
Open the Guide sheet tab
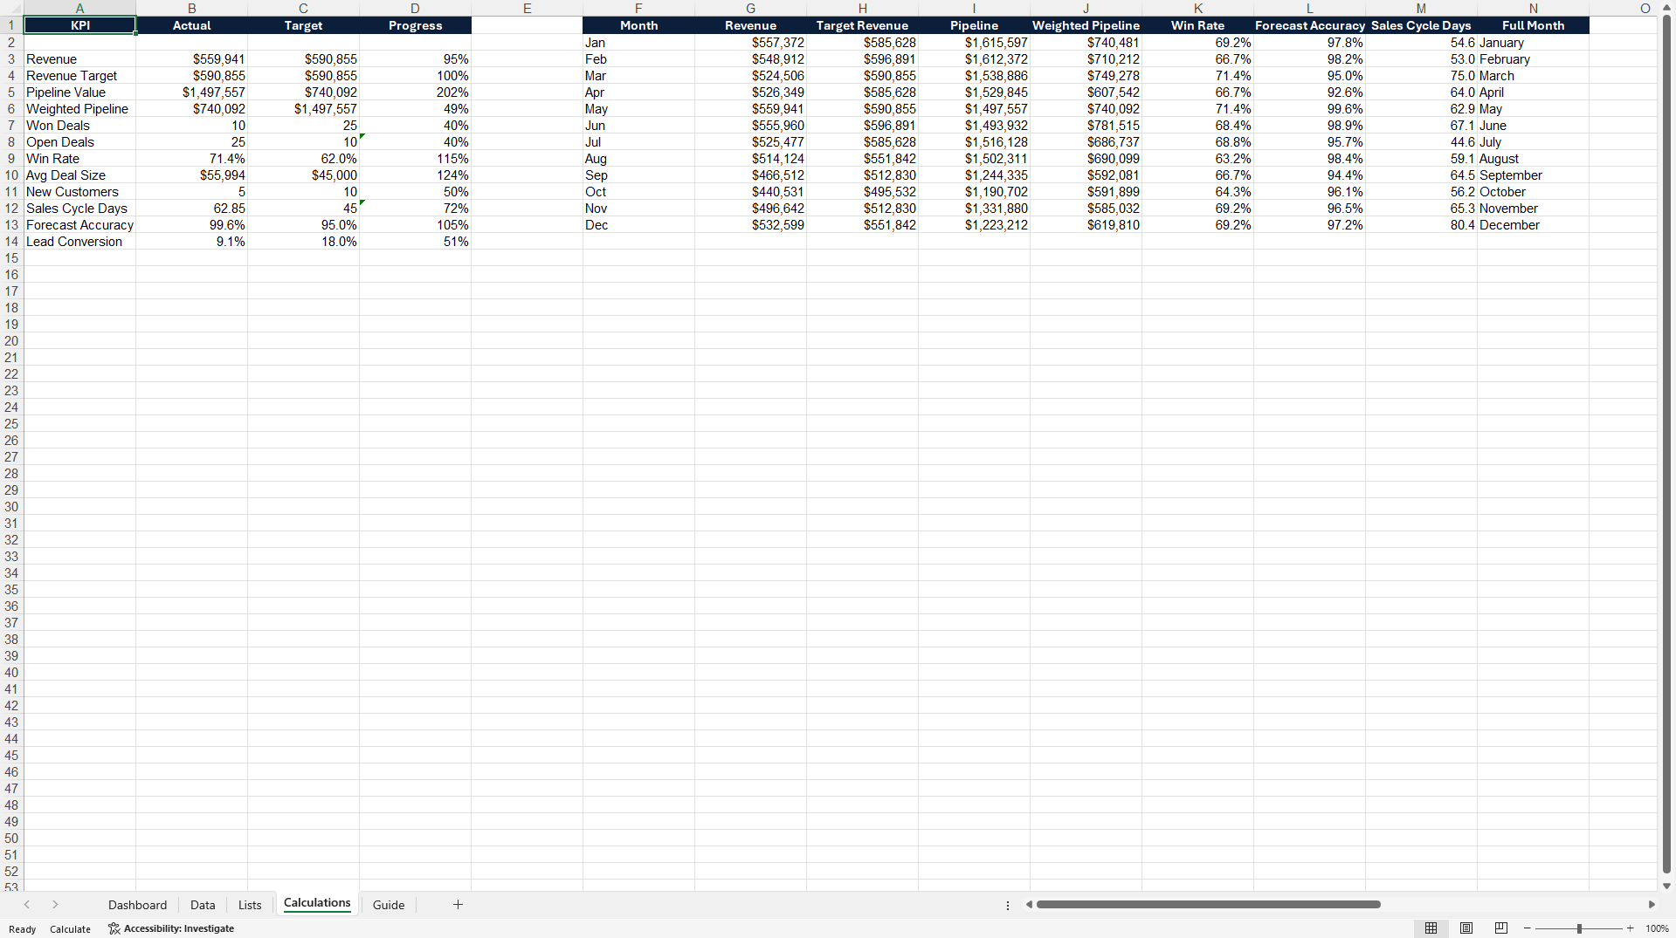coord(389,905)
